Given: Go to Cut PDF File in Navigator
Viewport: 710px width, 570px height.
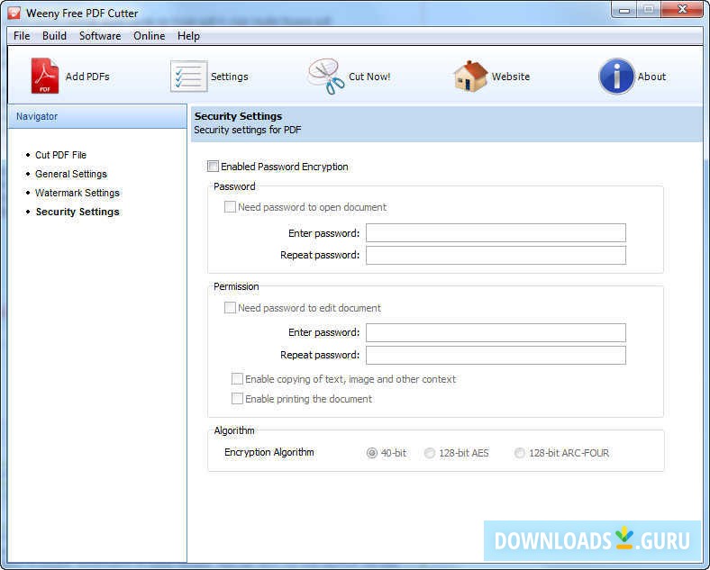Looking at the screenshot, I should pos(60,155).
